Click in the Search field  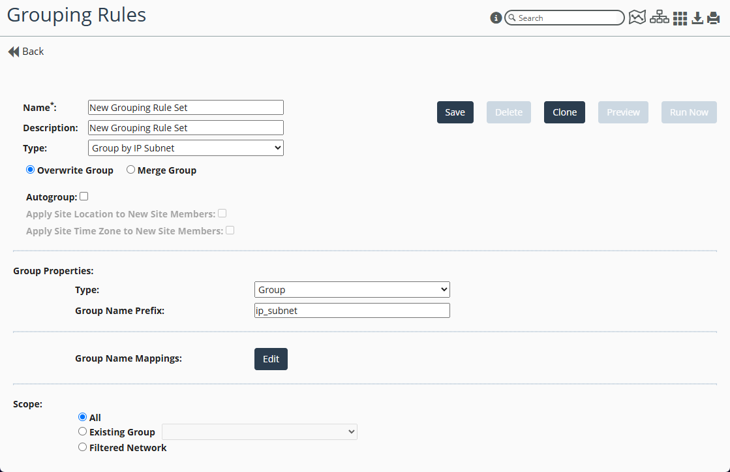[568, 18]
